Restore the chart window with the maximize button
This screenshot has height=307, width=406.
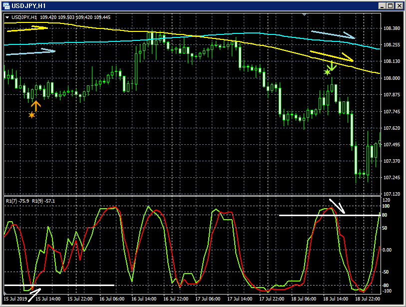[390, 5]
